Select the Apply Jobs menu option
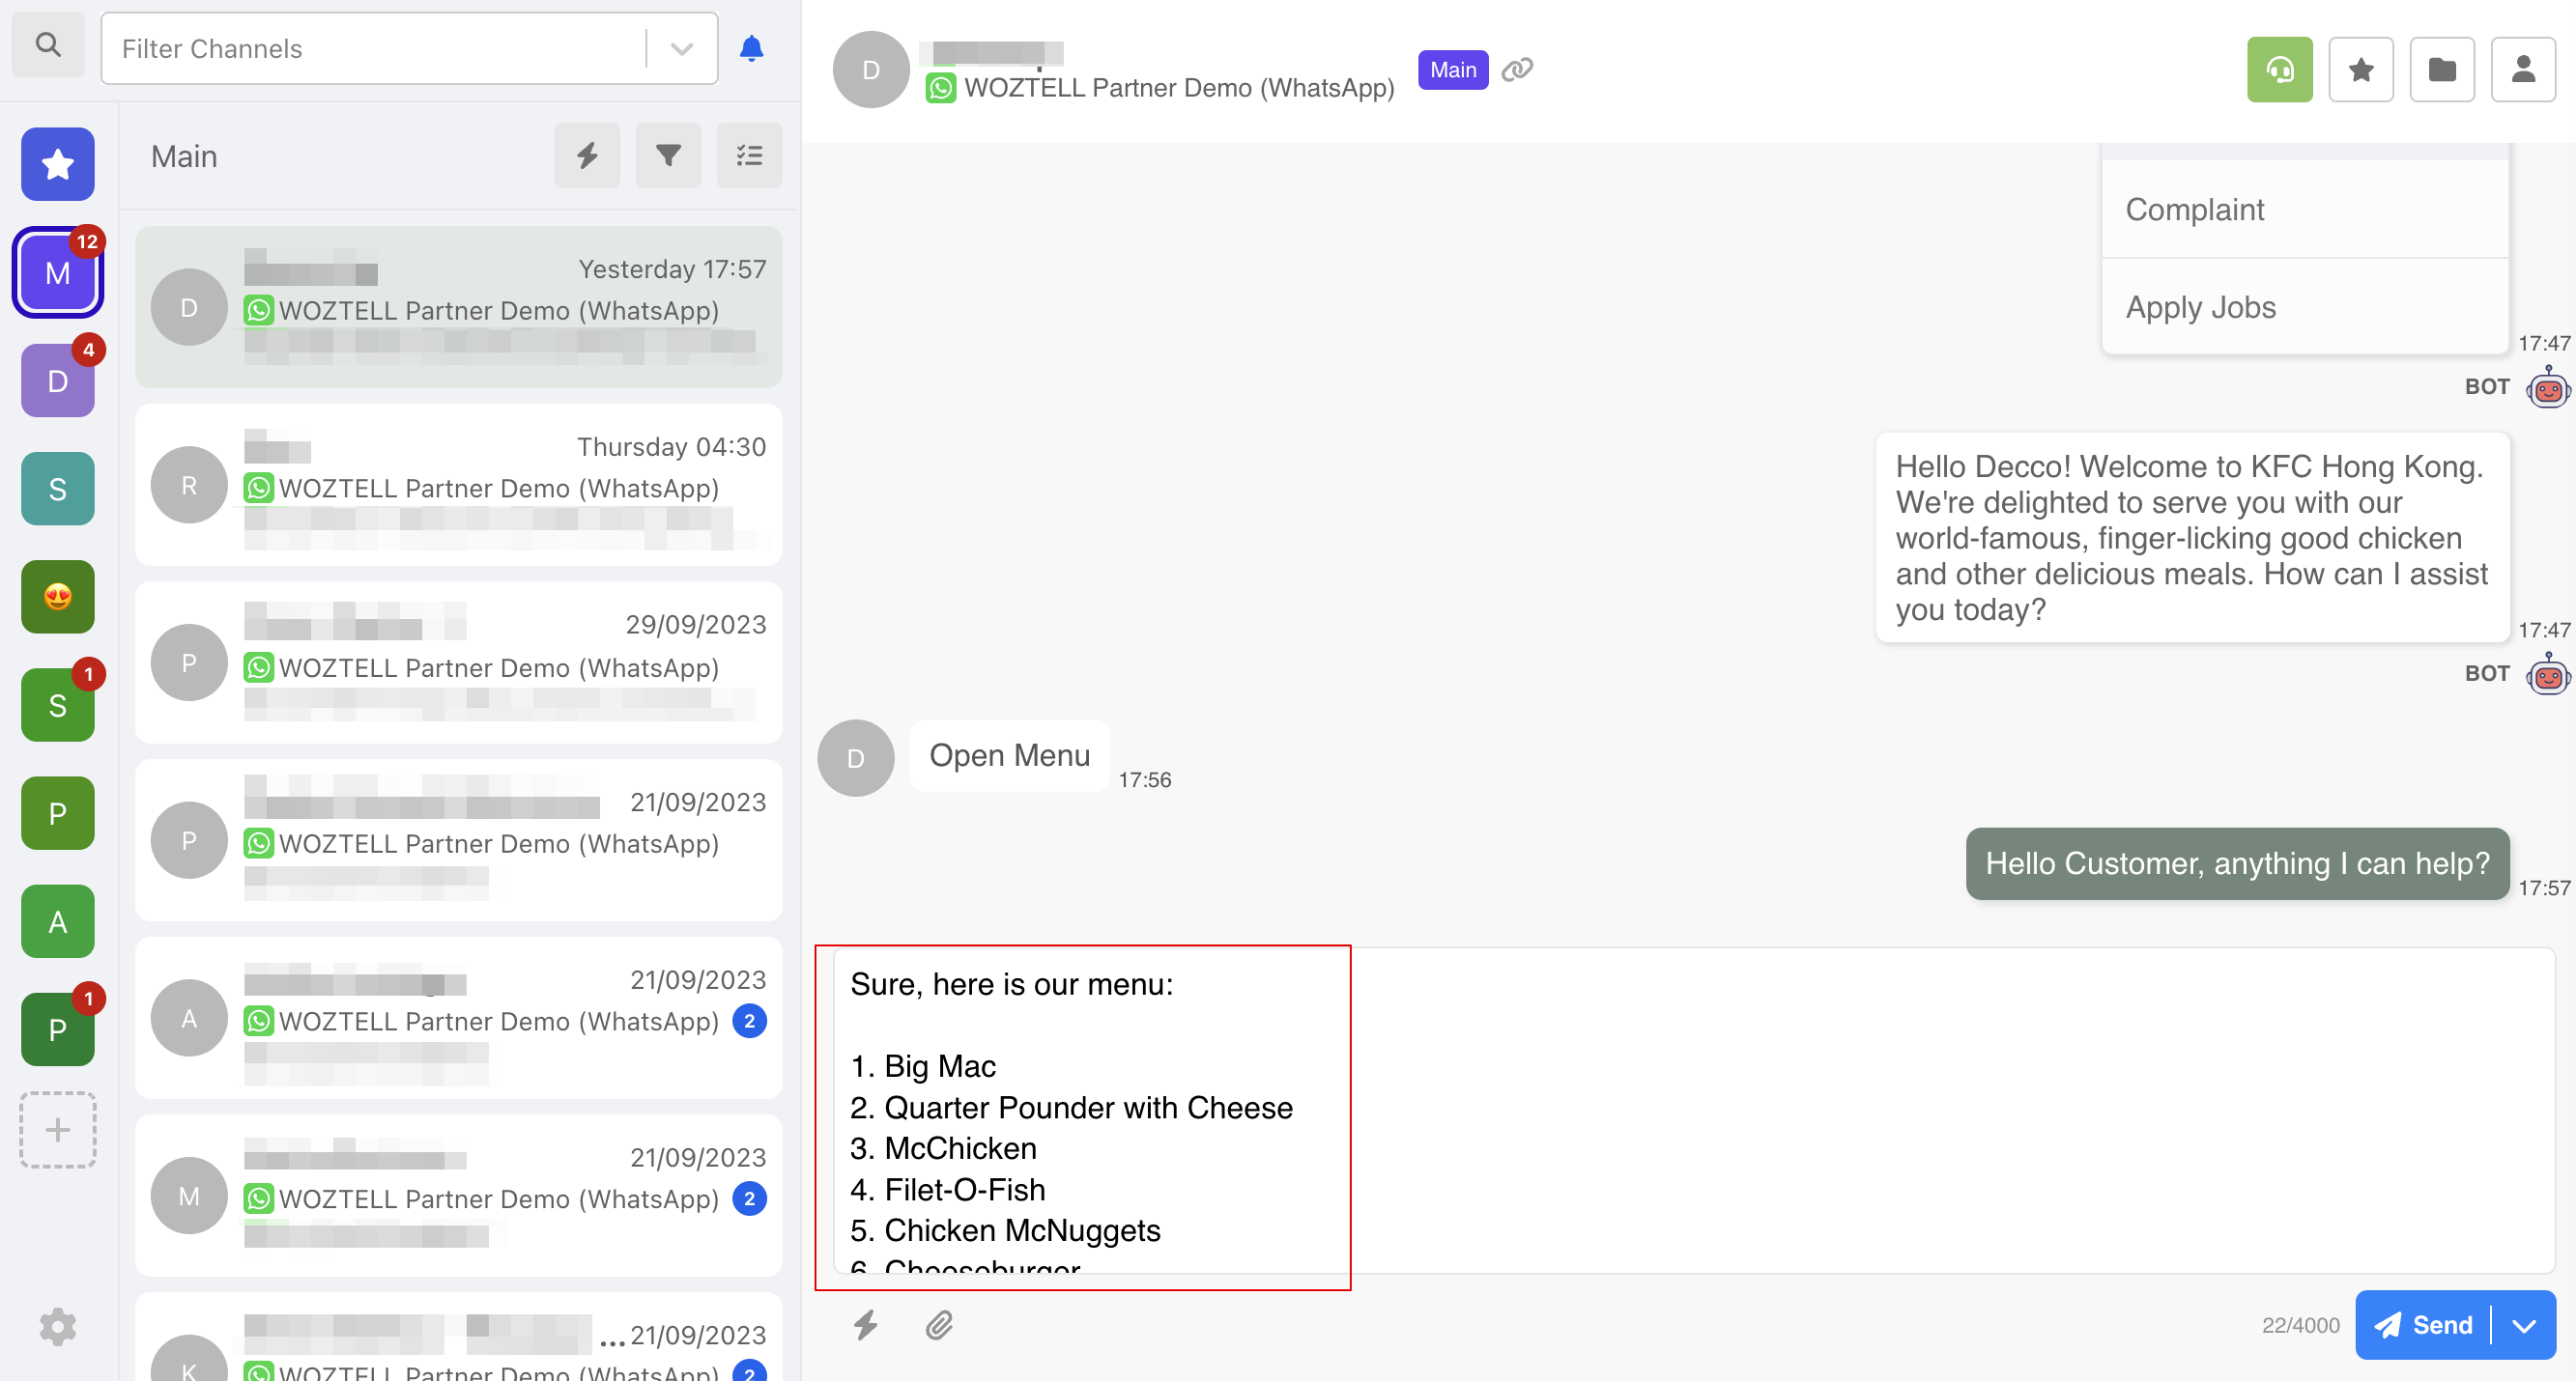 click(x=2200, y=307)
